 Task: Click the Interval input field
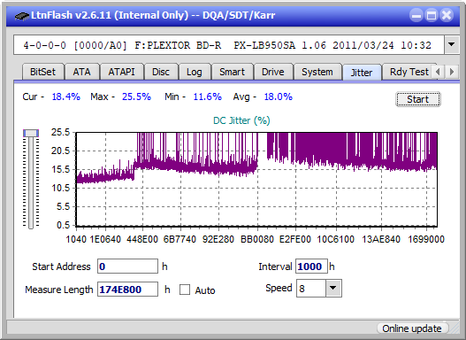[311, 267]
